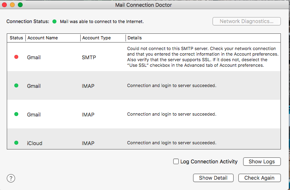Click the green zoom window button
Image resolution: width=290 pixels, height=190 pixels.
(x=20, y=5)
